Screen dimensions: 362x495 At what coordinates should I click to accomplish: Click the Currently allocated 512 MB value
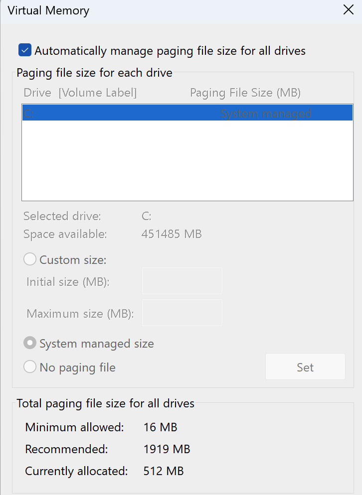(164, 471)
